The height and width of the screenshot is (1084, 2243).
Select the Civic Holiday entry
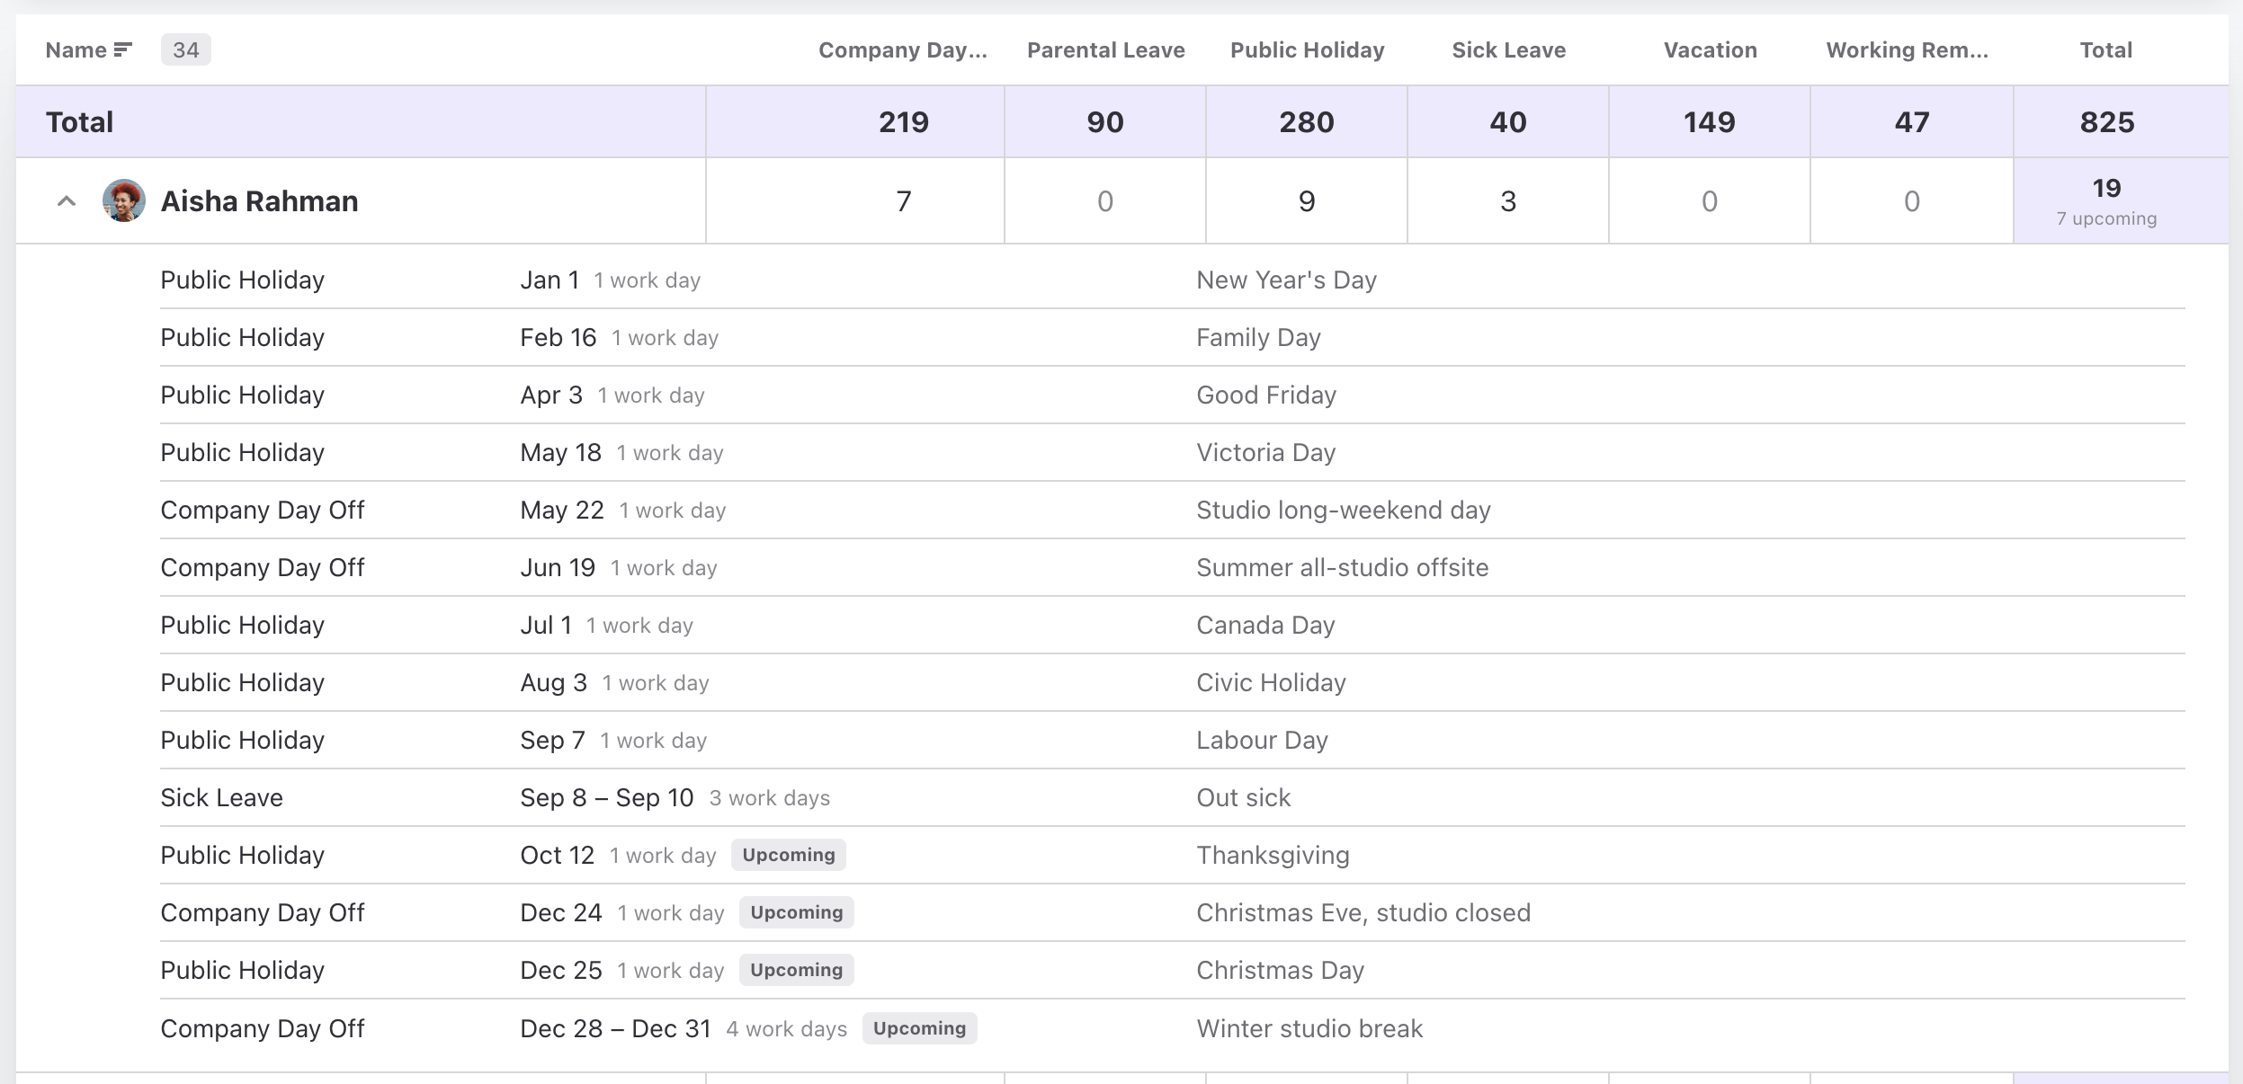1173,682
